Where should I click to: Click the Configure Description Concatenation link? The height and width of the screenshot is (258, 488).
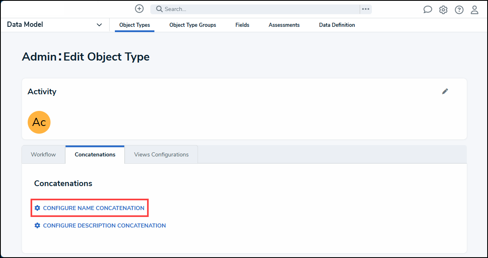point(104,225)
